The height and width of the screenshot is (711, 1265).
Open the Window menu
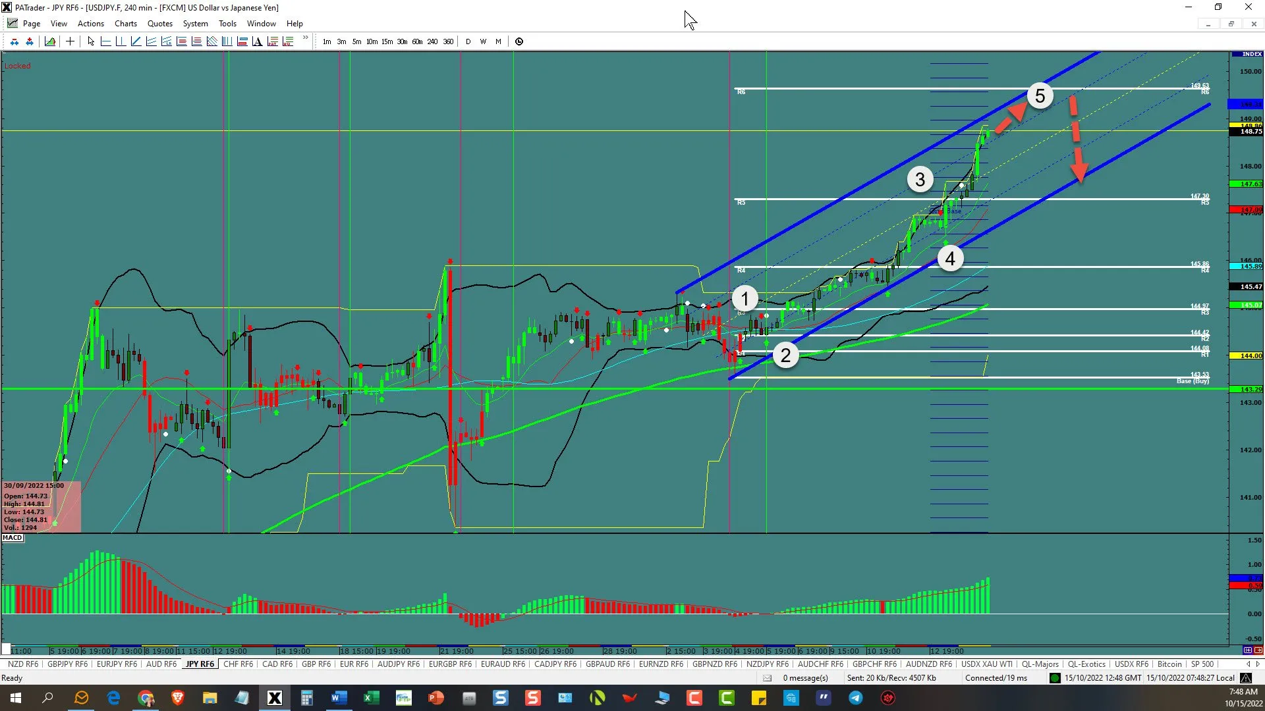click(262, 24)
